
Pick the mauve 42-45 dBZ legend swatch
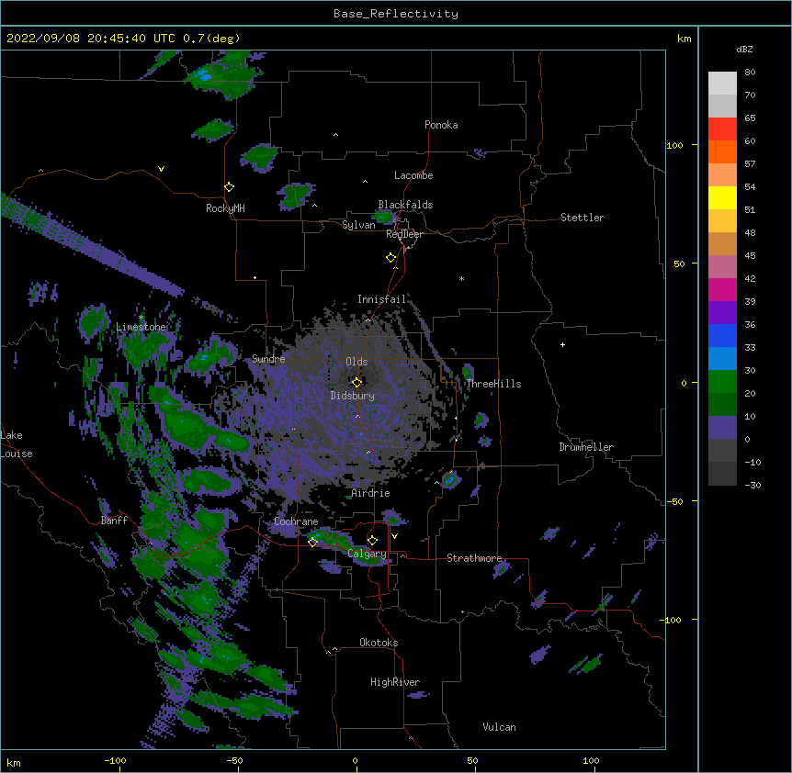(x=722, y=267)
